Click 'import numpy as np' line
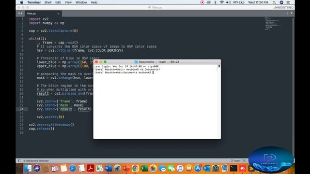310x174 pixels. pos(46,23)
